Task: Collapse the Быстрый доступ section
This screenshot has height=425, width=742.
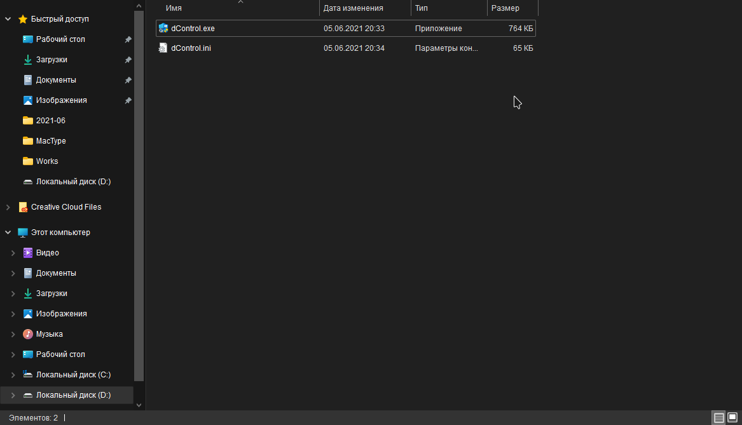Action: click(x=8, y=19)
